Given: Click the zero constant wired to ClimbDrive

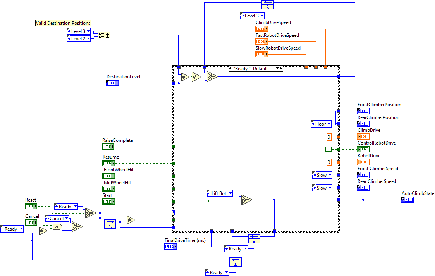Looking at the screenshot, I should (329, 137).
